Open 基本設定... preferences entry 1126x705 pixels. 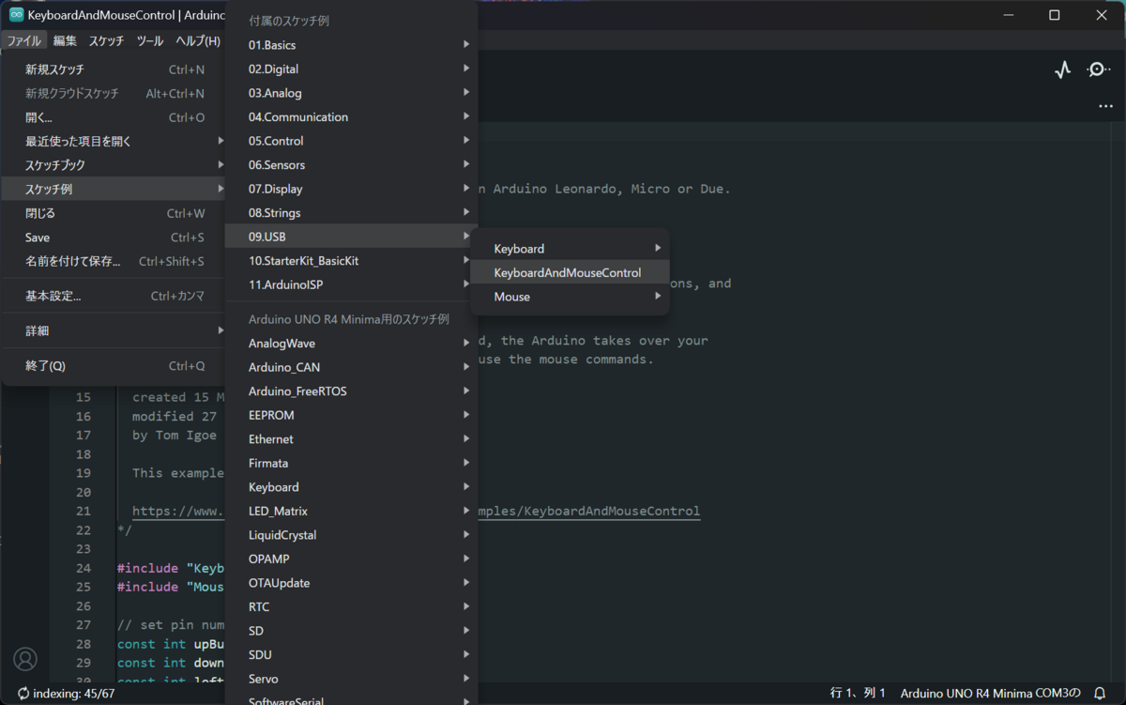(x=114, y=296)
